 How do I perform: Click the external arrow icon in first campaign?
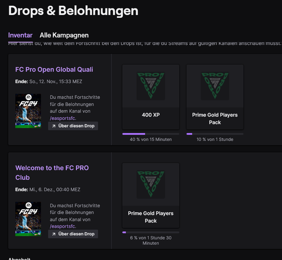54,126
